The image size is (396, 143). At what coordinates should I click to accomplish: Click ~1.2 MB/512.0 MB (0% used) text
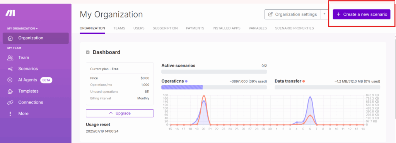tap(357, 81)
